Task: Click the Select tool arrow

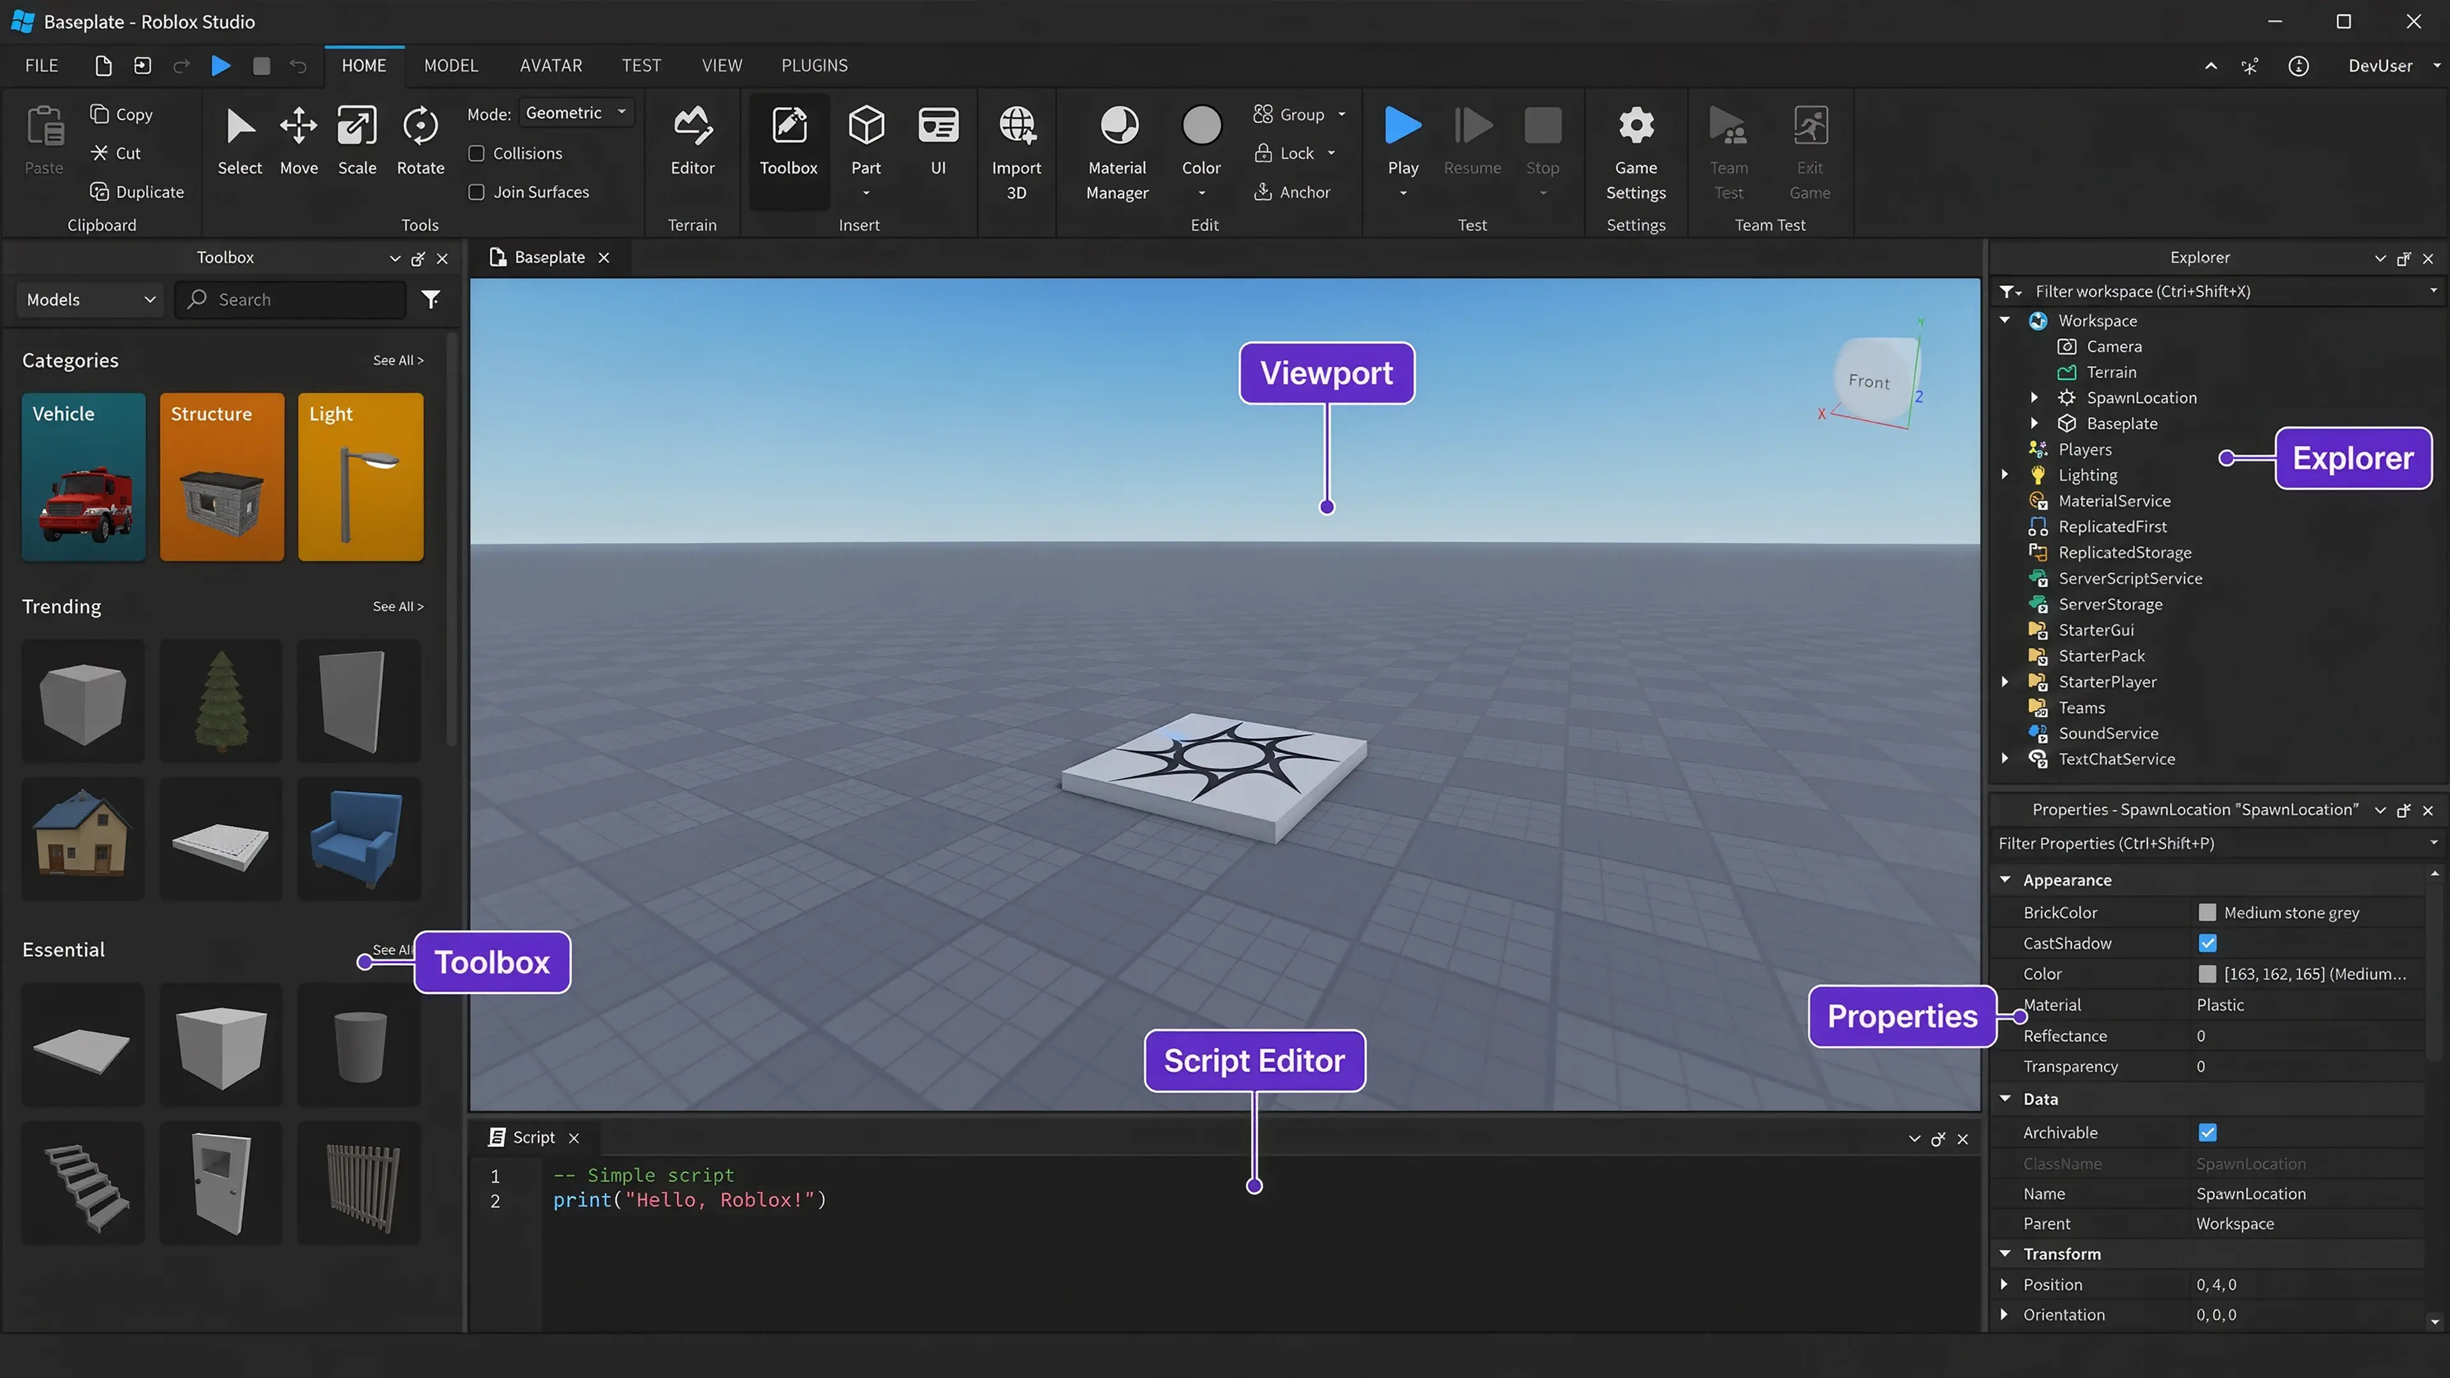Action: [240, 141]
